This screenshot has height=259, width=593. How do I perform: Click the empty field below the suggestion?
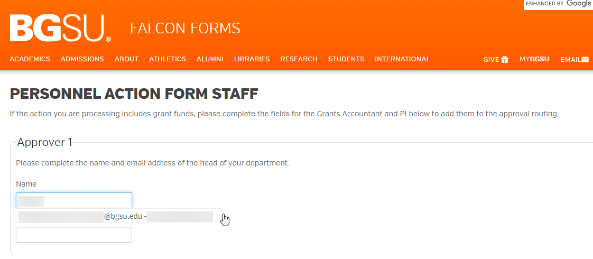coord(74,235)
